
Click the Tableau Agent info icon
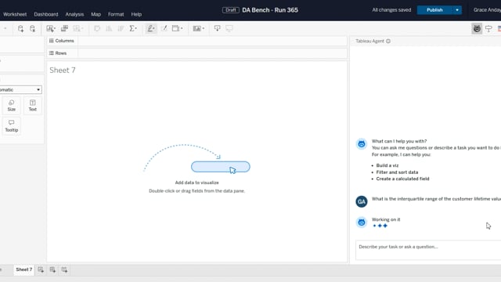[388, 41]
